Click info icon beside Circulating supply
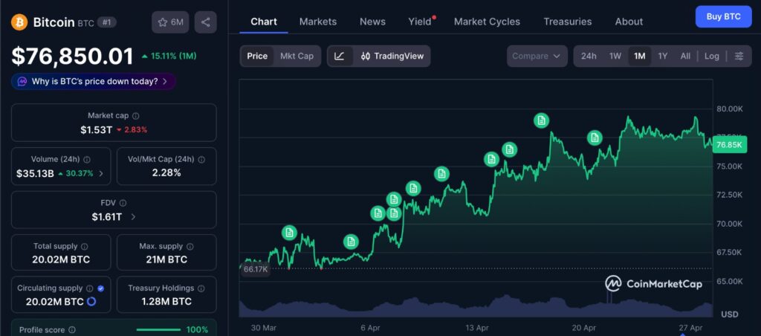The width and height of the screenshot is (761, 336). 90,288
